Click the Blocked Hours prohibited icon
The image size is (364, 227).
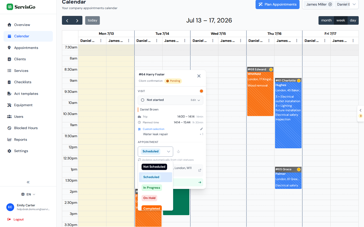click(9, 128)
